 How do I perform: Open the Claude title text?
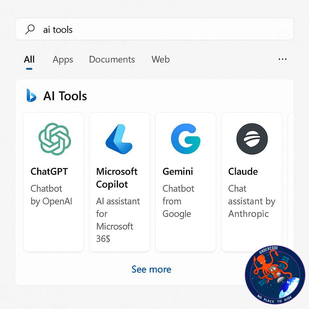[243, 171]
